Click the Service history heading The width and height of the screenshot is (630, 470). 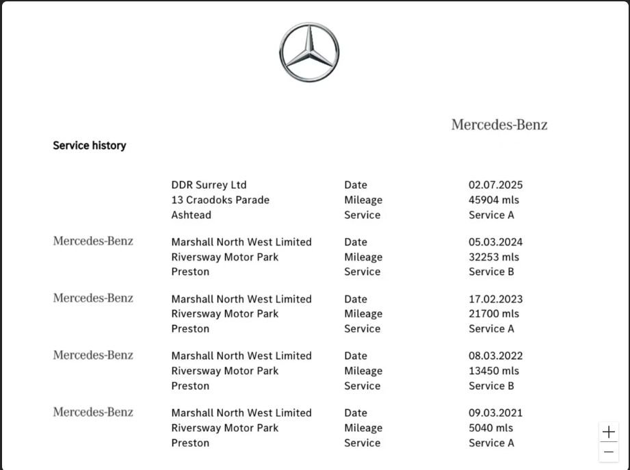[x=89, y=146]
